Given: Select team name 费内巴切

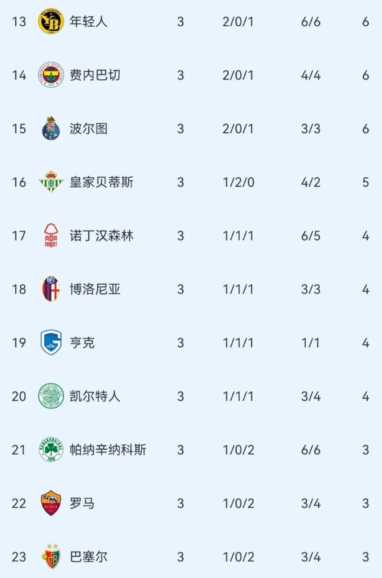Looking at the screenshot, I should [x=95, y=75].
